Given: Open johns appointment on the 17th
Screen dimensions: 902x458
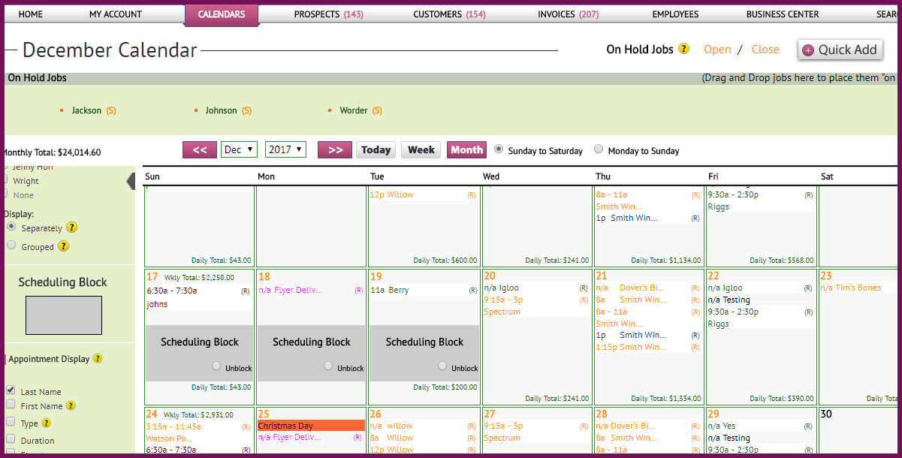Looking at the screenshot, I should click(x=157, y=305).
